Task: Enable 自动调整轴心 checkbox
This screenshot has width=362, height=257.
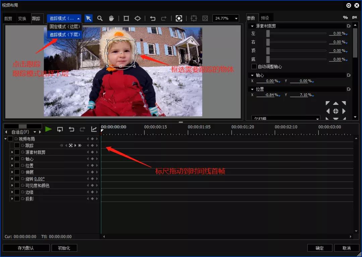Action: (254, 67)
